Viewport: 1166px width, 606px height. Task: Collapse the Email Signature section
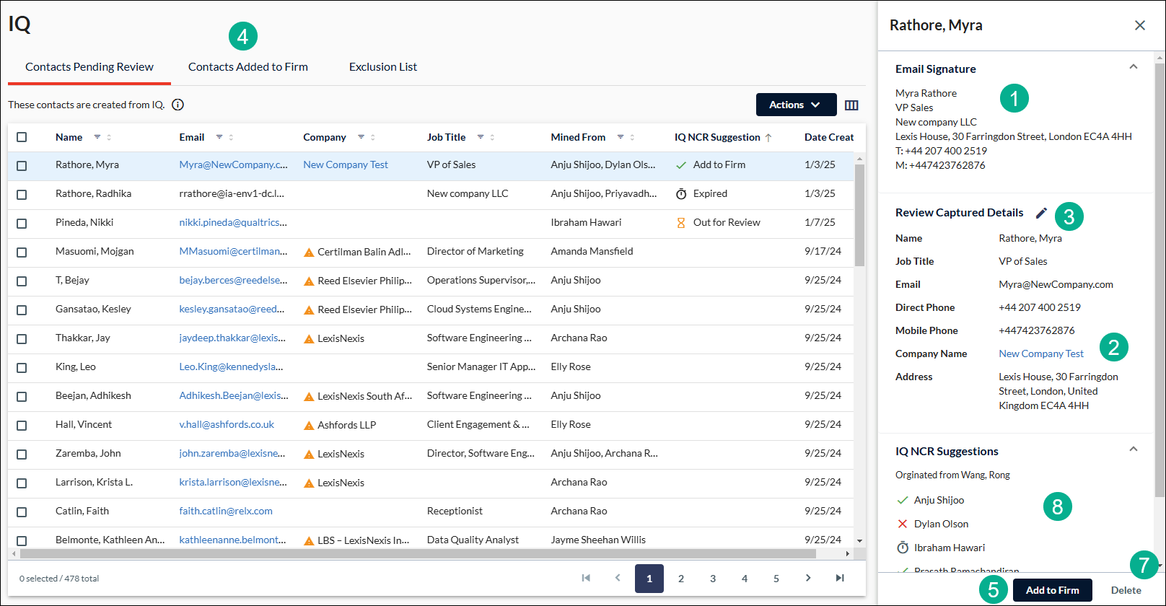click(x=1134, y=67)
